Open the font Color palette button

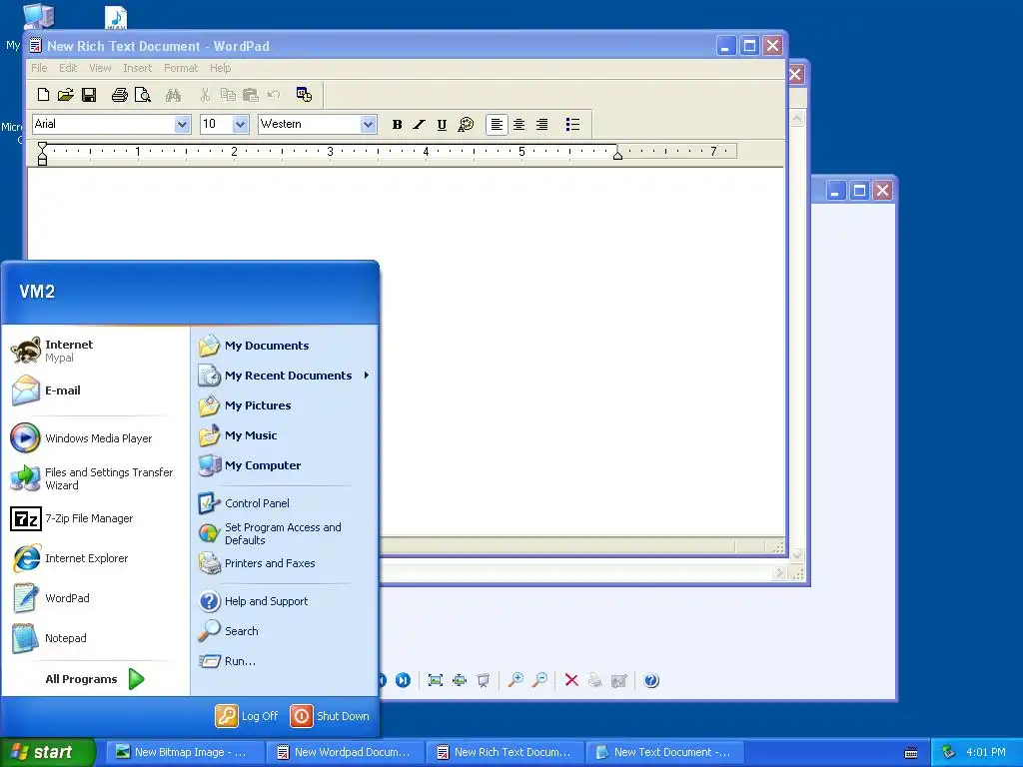click(466, 125)
